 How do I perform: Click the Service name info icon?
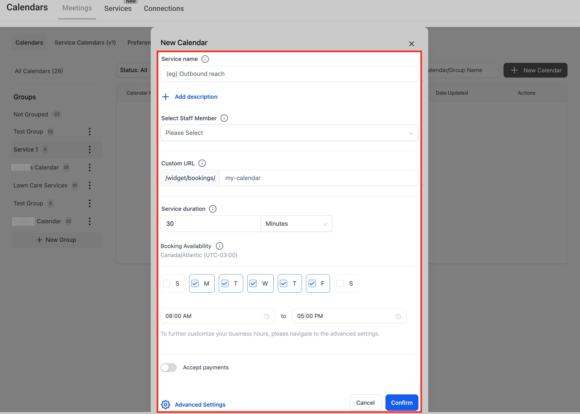[x=205, y=59]
